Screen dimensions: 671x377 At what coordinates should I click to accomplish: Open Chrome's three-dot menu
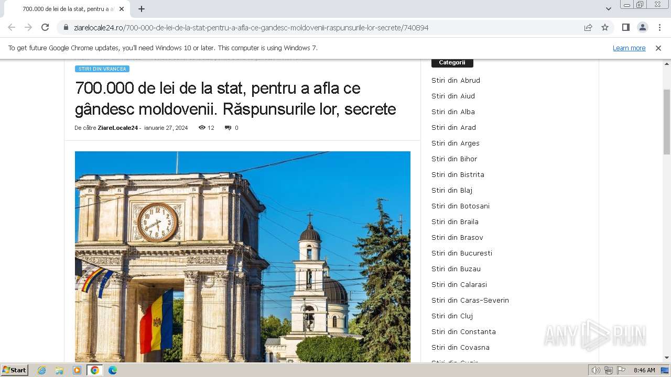click(x=659, y=27)
